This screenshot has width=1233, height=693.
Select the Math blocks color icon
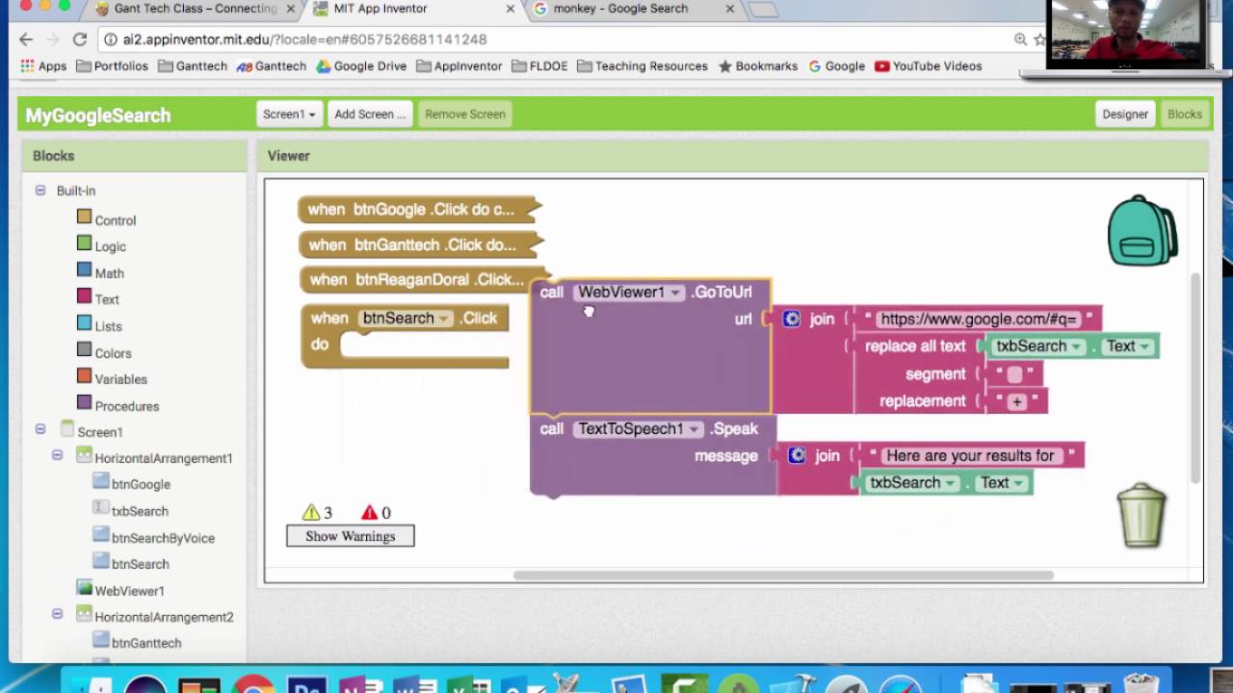(x=84, y=270)
